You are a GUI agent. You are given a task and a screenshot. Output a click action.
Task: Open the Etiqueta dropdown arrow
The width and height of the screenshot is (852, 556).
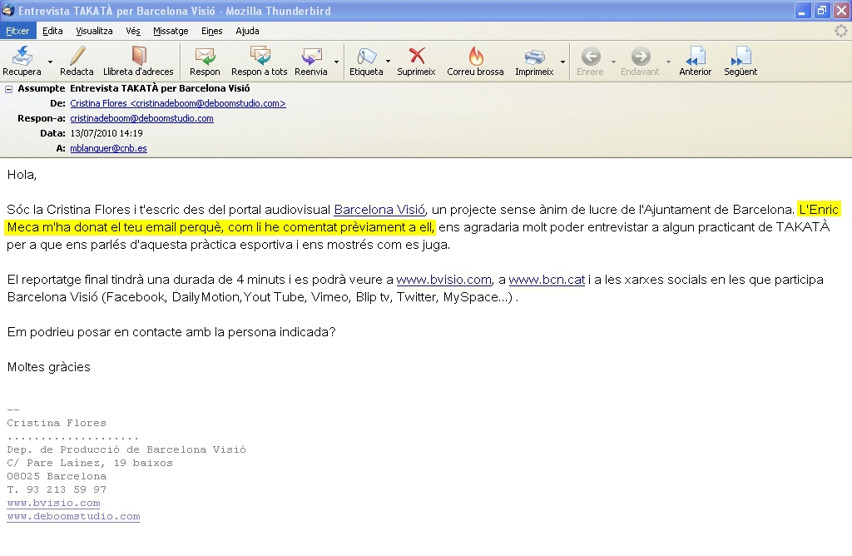pyautogui.click(x=388, y=62)
